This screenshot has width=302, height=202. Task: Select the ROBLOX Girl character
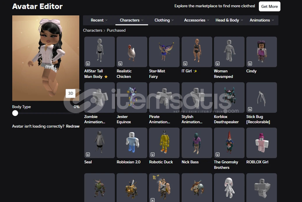click(x=261, y=143)
